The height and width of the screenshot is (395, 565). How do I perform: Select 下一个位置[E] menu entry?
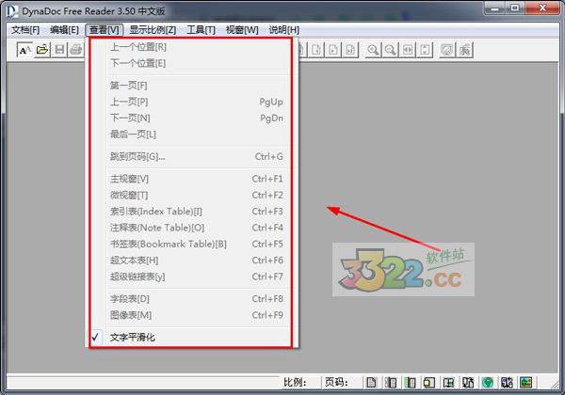click(190, 63)
